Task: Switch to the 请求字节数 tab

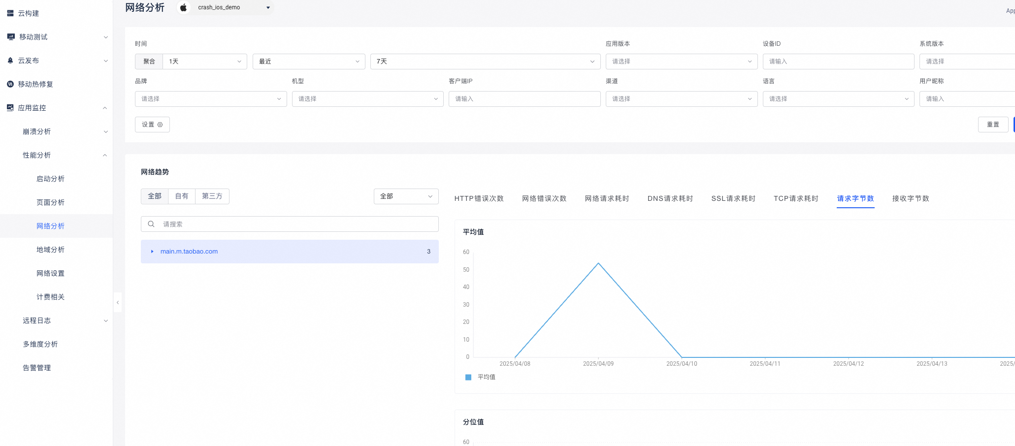Action: pos(855,198)
